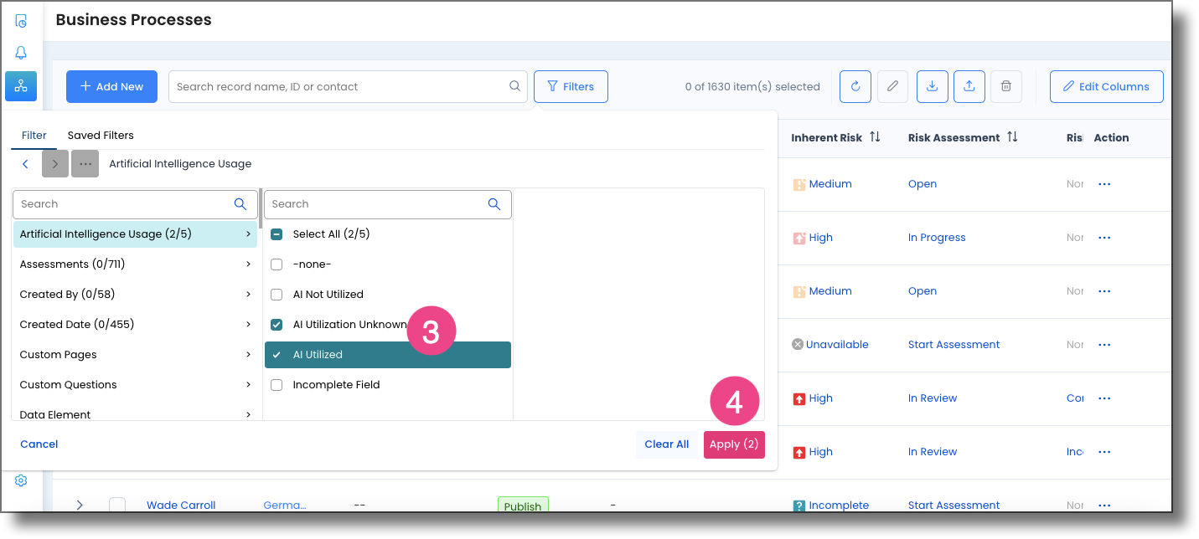
Task: Open Wade Carroll record link
Action: point(181,506)
